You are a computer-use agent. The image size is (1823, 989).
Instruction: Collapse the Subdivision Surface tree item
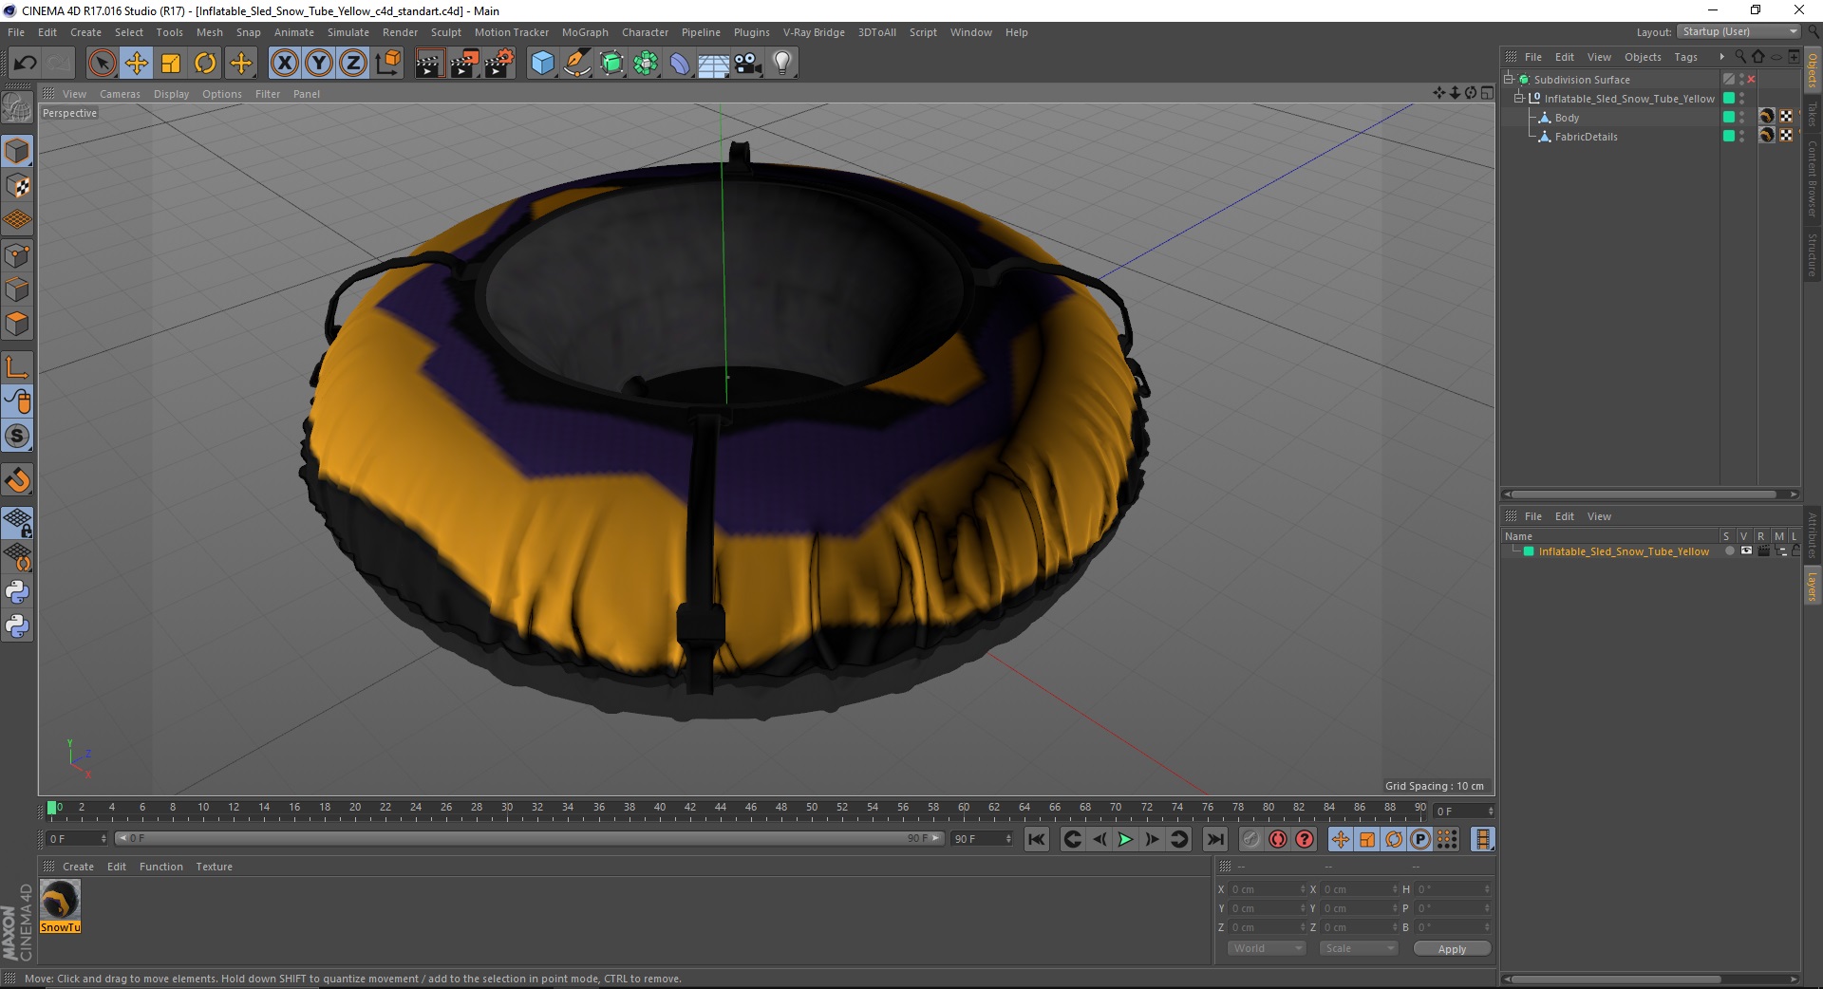[x=1509, y=80]
